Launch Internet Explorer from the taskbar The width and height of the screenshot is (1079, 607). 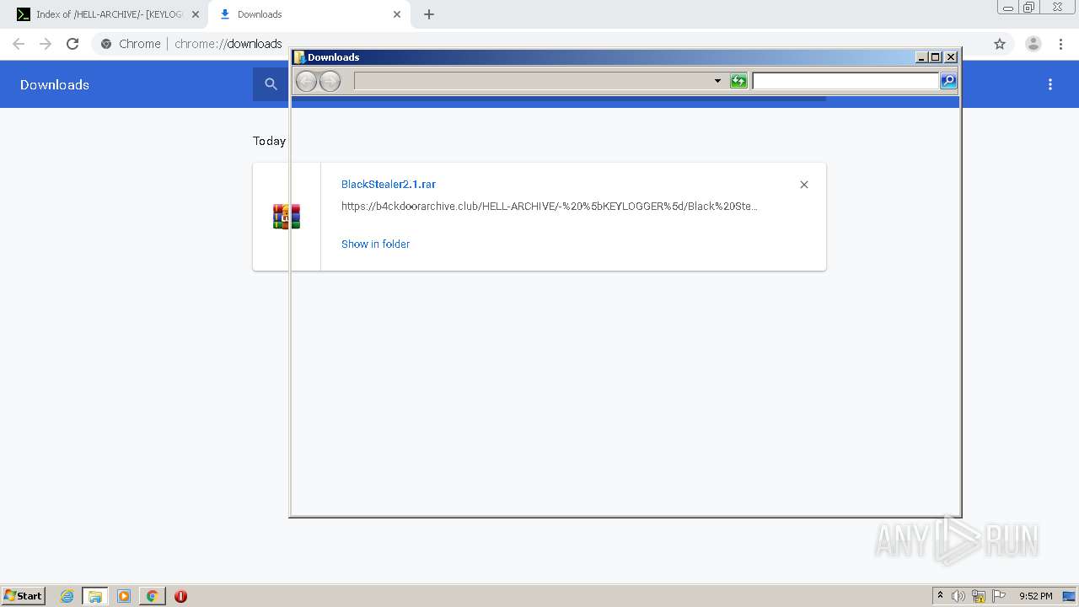click(67, 596)
